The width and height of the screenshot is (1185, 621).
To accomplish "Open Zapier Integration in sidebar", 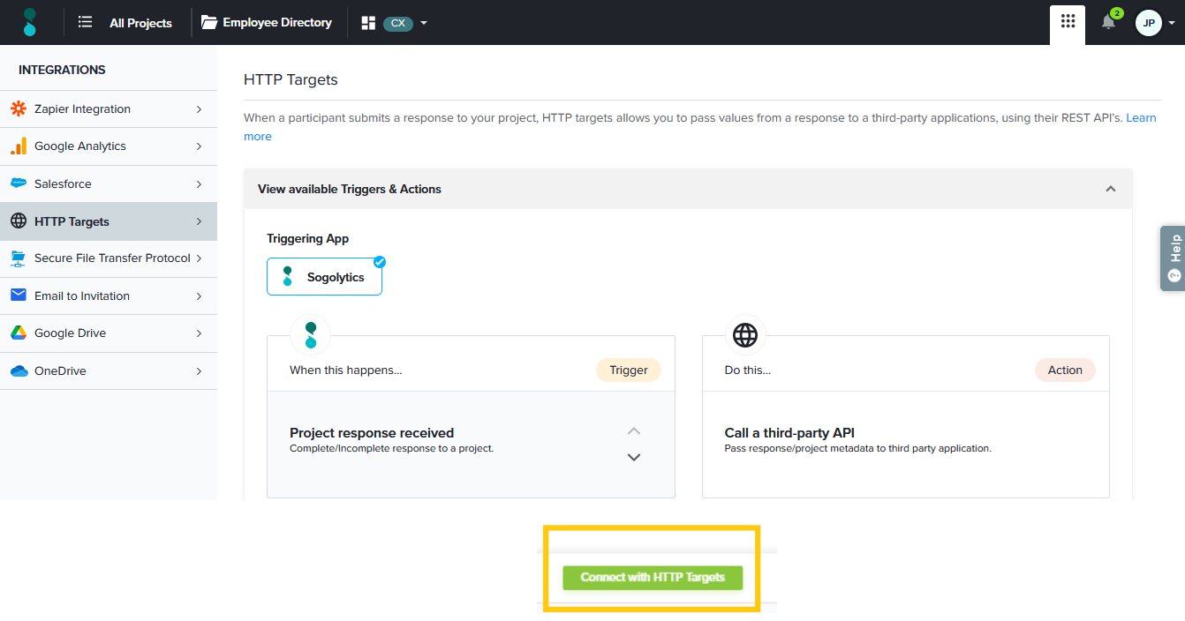I will point(108,109).
